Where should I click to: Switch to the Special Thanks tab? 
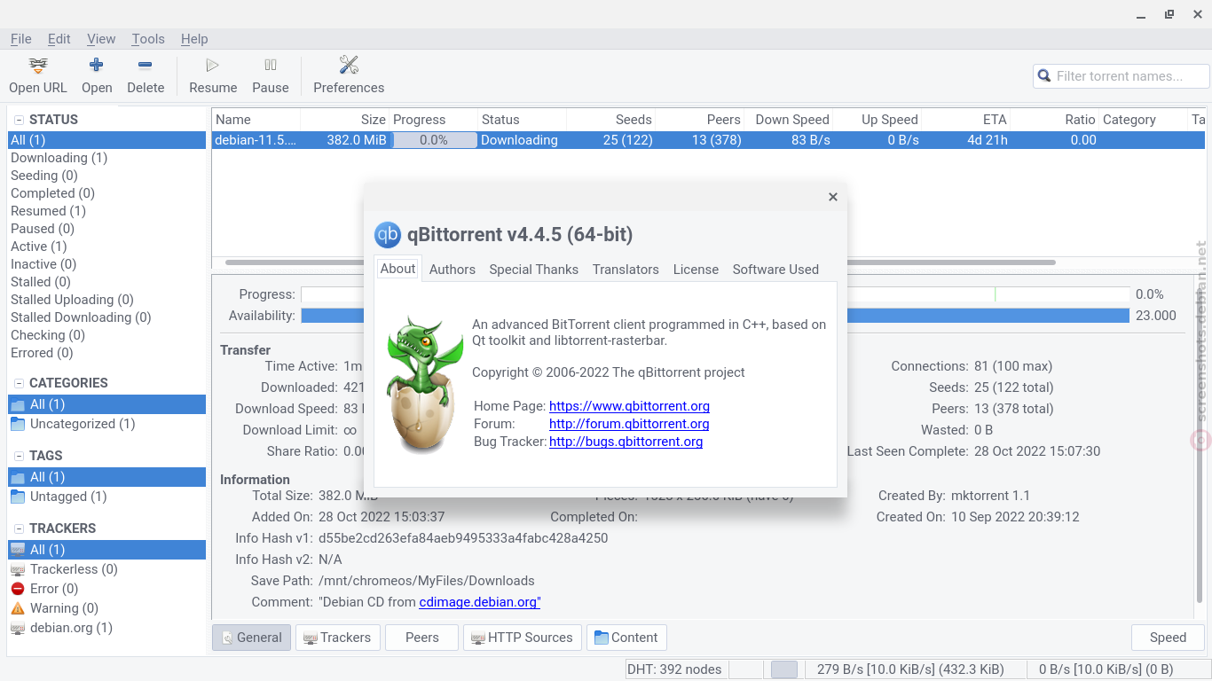coord(533,270)
